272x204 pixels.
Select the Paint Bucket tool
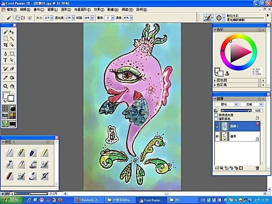click(12, 78)
